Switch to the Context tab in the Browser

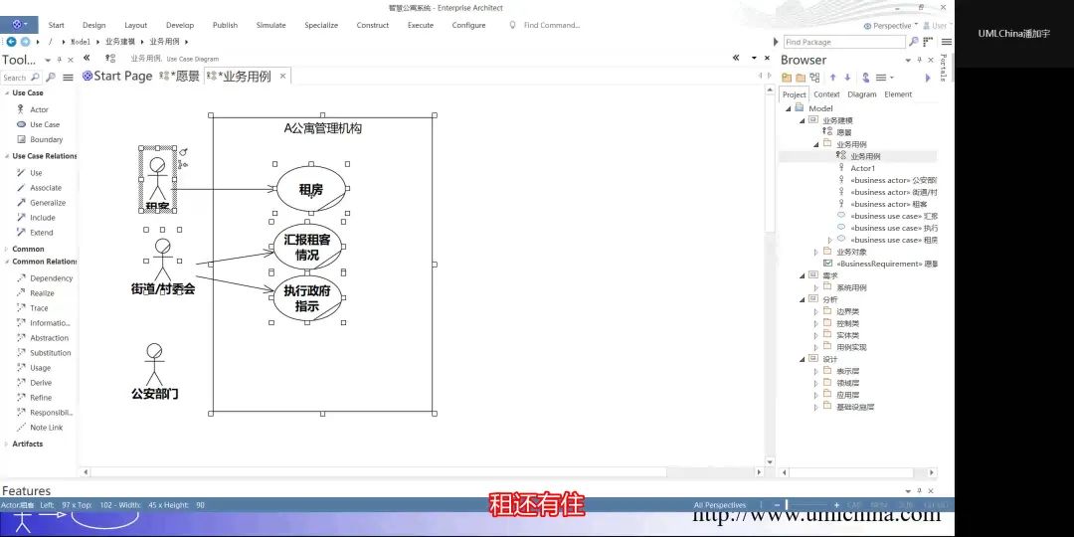826,94
